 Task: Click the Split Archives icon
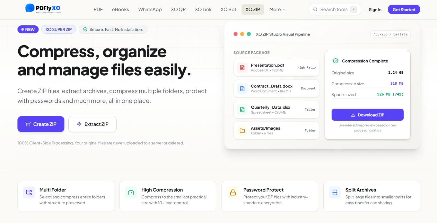(x=335, y=192)
